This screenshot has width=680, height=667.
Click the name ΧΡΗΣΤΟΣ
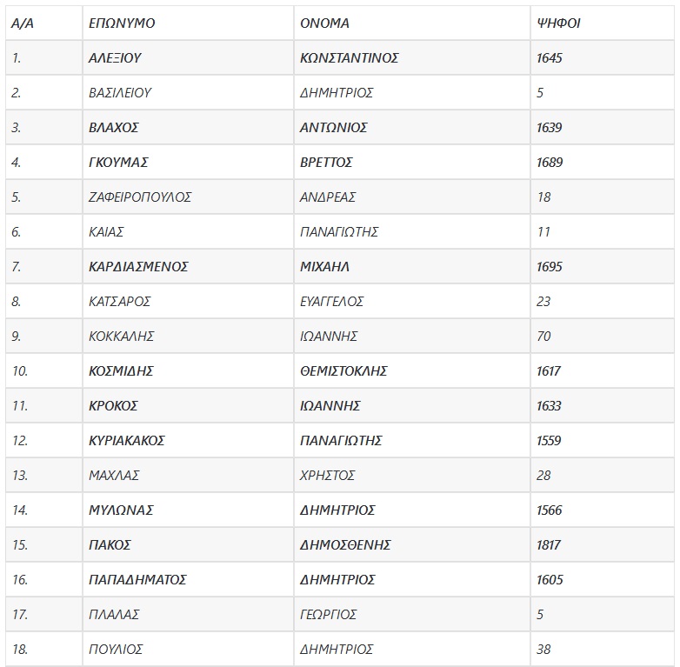[x=327, y=476]
